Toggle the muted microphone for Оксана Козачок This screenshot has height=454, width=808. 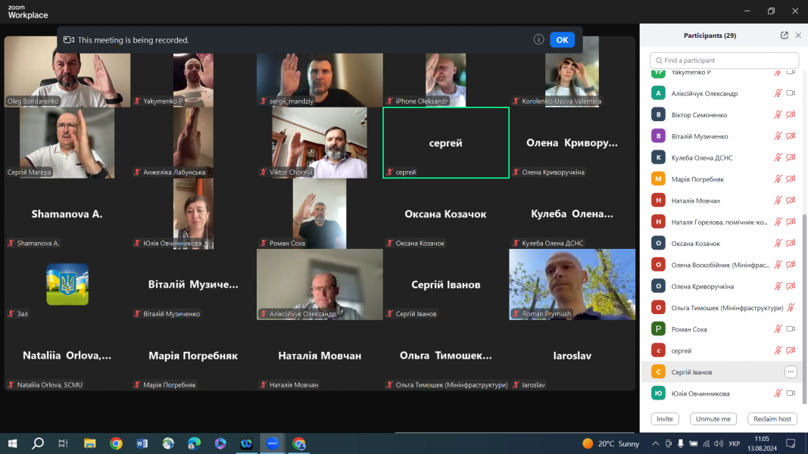tap(777, 244)
